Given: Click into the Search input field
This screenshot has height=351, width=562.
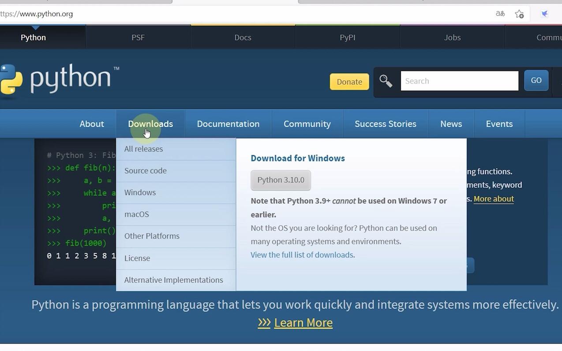Looking at the screenshot, I should (460, 81).
